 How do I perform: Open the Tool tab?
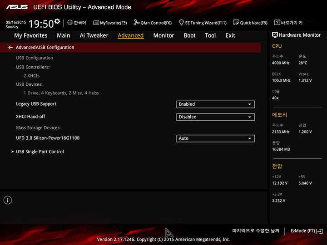[210, 35]
